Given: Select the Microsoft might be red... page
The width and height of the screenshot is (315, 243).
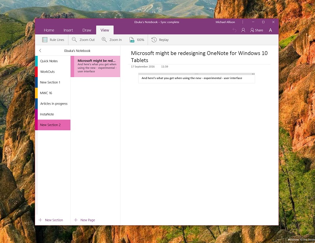Looking at the screenshot, I should (x=95, y=66).
